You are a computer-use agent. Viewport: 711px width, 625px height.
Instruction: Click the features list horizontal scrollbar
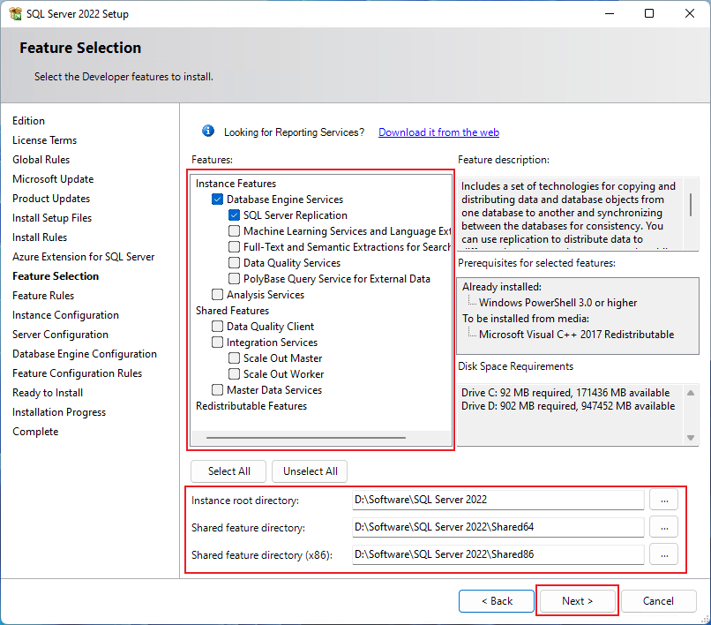(x=306, y=438)
